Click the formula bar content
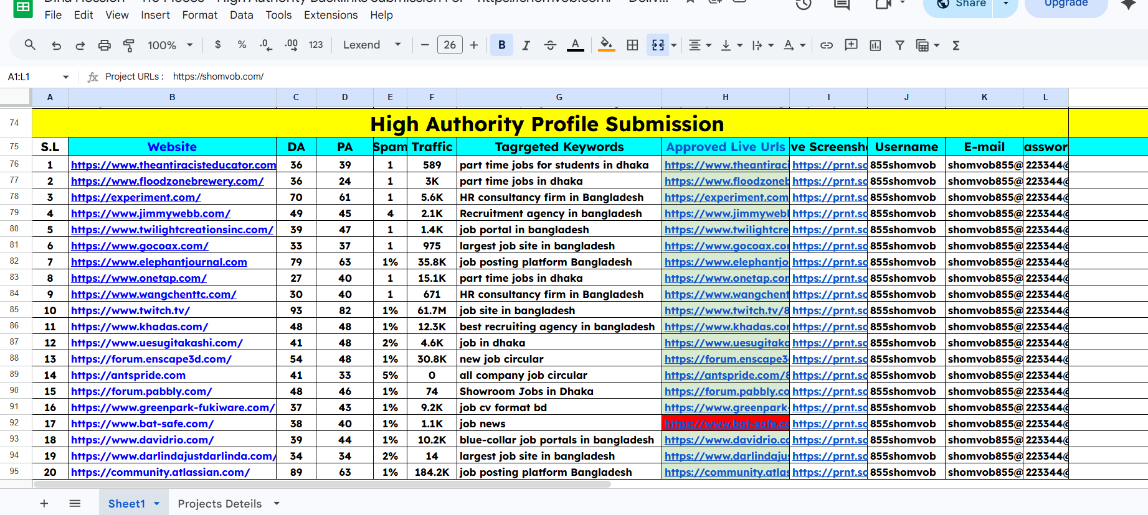 184,77
